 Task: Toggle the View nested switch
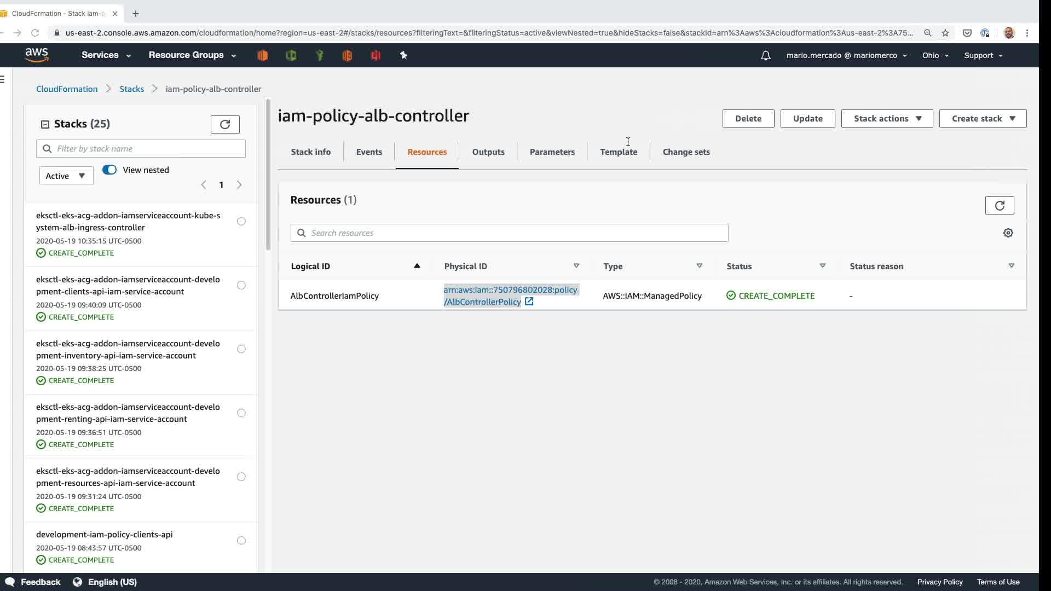point(109,170)
